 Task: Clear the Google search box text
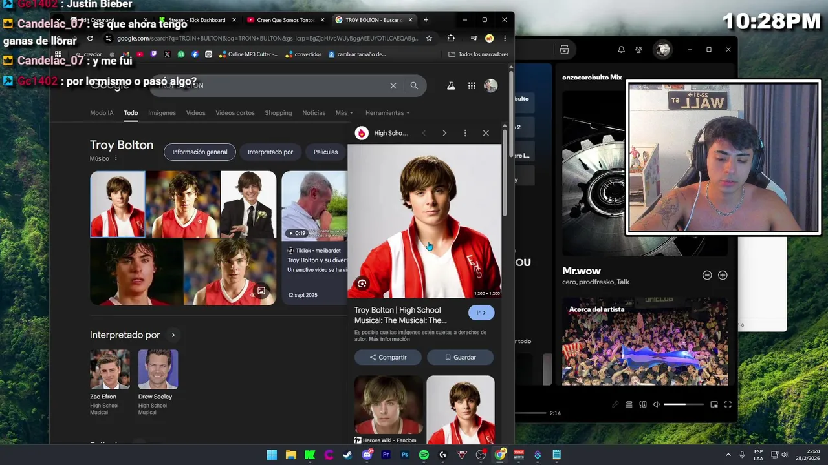click(393, 85)
